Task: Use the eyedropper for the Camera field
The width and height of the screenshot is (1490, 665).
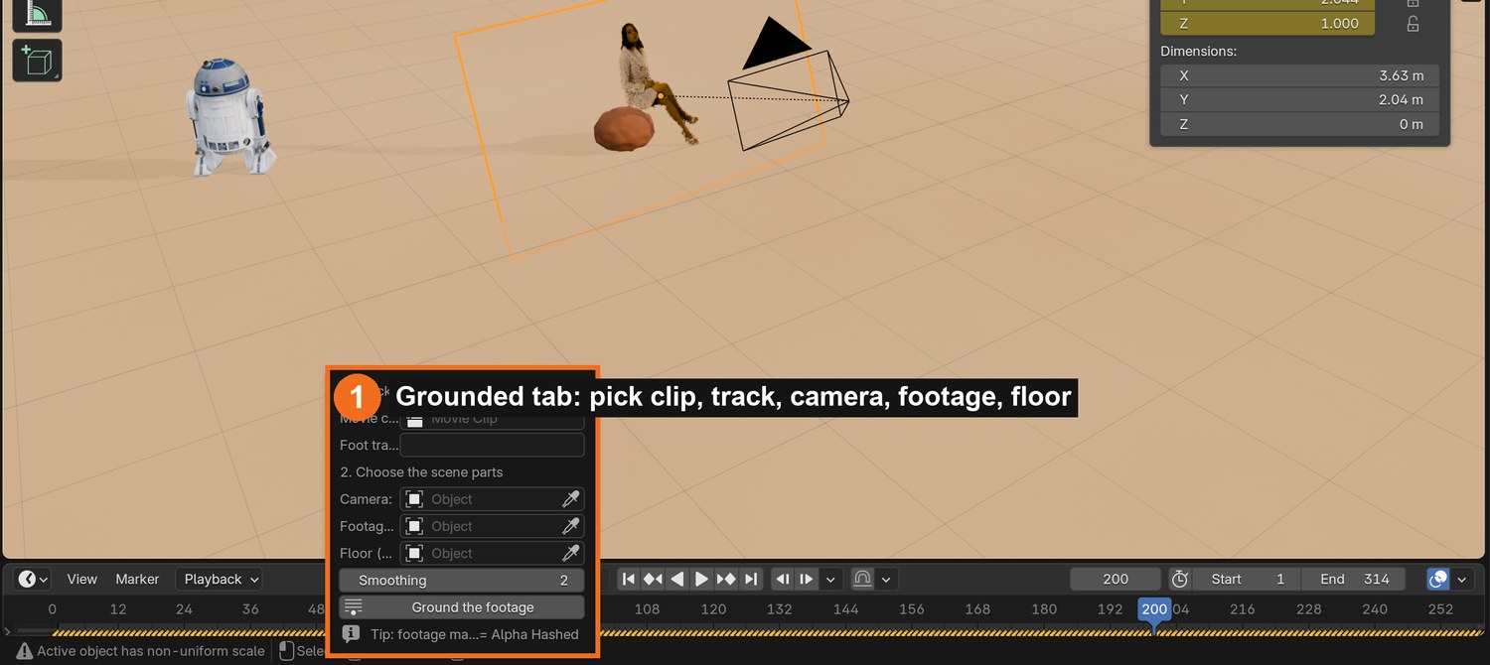Action: (x=571, y=499)
